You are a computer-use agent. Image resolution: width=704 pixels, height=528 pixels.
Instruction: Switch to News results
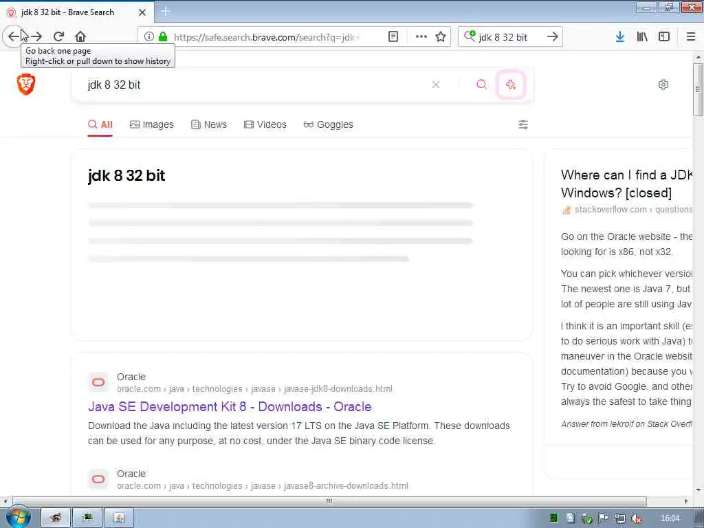coord(209,124)
